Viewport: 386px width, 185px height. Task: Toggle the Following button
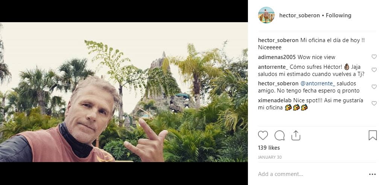coord(339,15)
